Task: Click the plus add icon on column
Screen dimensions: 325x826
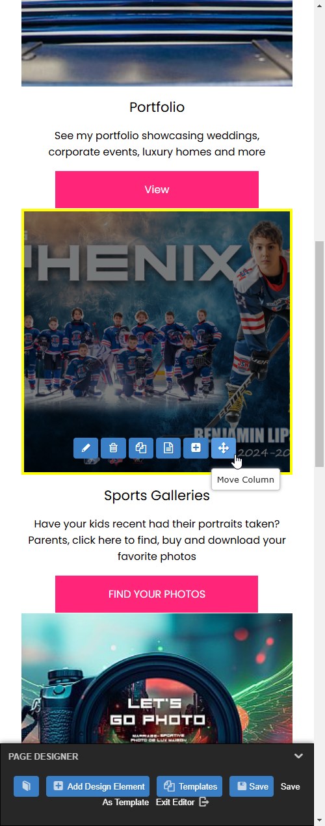Action: 196,448
